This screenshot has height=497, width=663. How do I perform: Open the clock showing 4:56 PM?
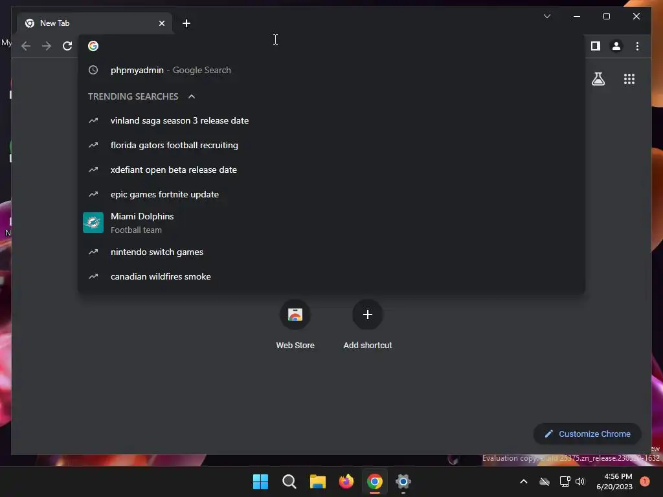click(x=614, y=481)
